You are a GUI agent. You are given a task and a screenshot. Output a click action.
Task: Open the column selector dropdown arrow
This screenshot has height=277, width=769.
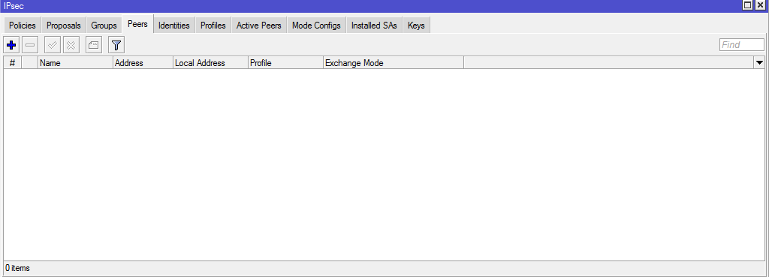pyautogui.click(x=760, y=63)
